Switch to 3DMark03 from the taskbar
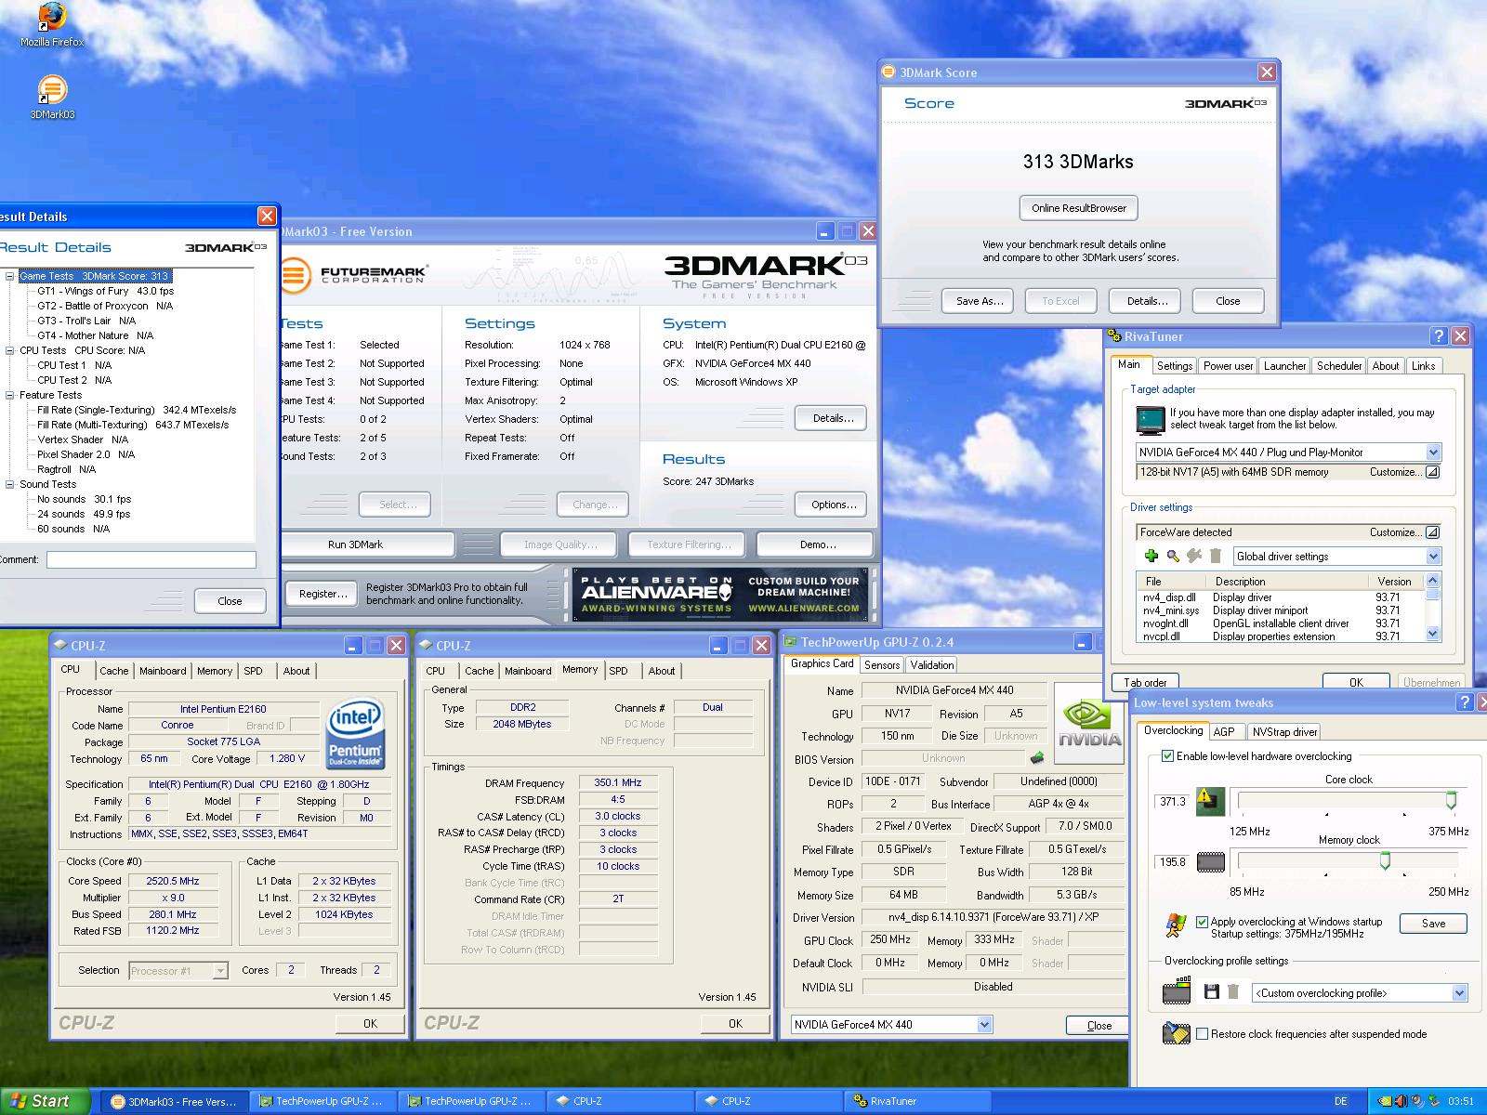This screenshot has height=1115, width=1487. pos(175,1101)
